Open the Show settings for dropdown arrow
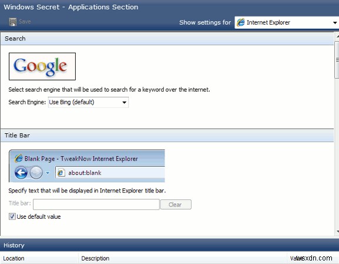The height and width of the screenshot is (264, 339). 335,23
